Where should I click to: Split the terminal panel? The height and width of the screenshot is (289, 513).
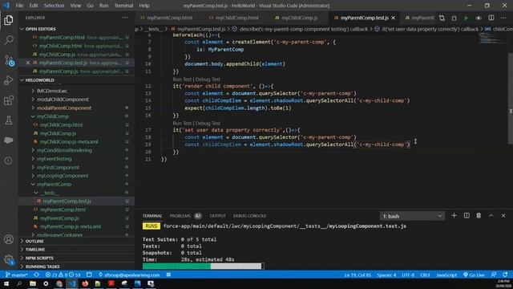[467, 216]
